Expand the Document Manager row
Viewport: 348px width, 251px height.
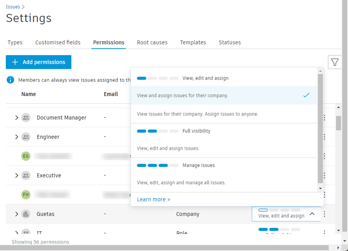point(16,118)
